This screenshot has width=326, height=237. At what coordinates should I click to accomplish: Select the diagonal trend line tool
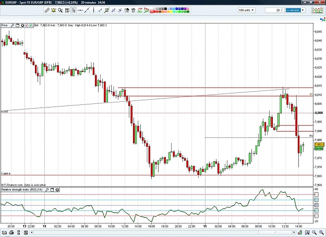coord(87,10)
